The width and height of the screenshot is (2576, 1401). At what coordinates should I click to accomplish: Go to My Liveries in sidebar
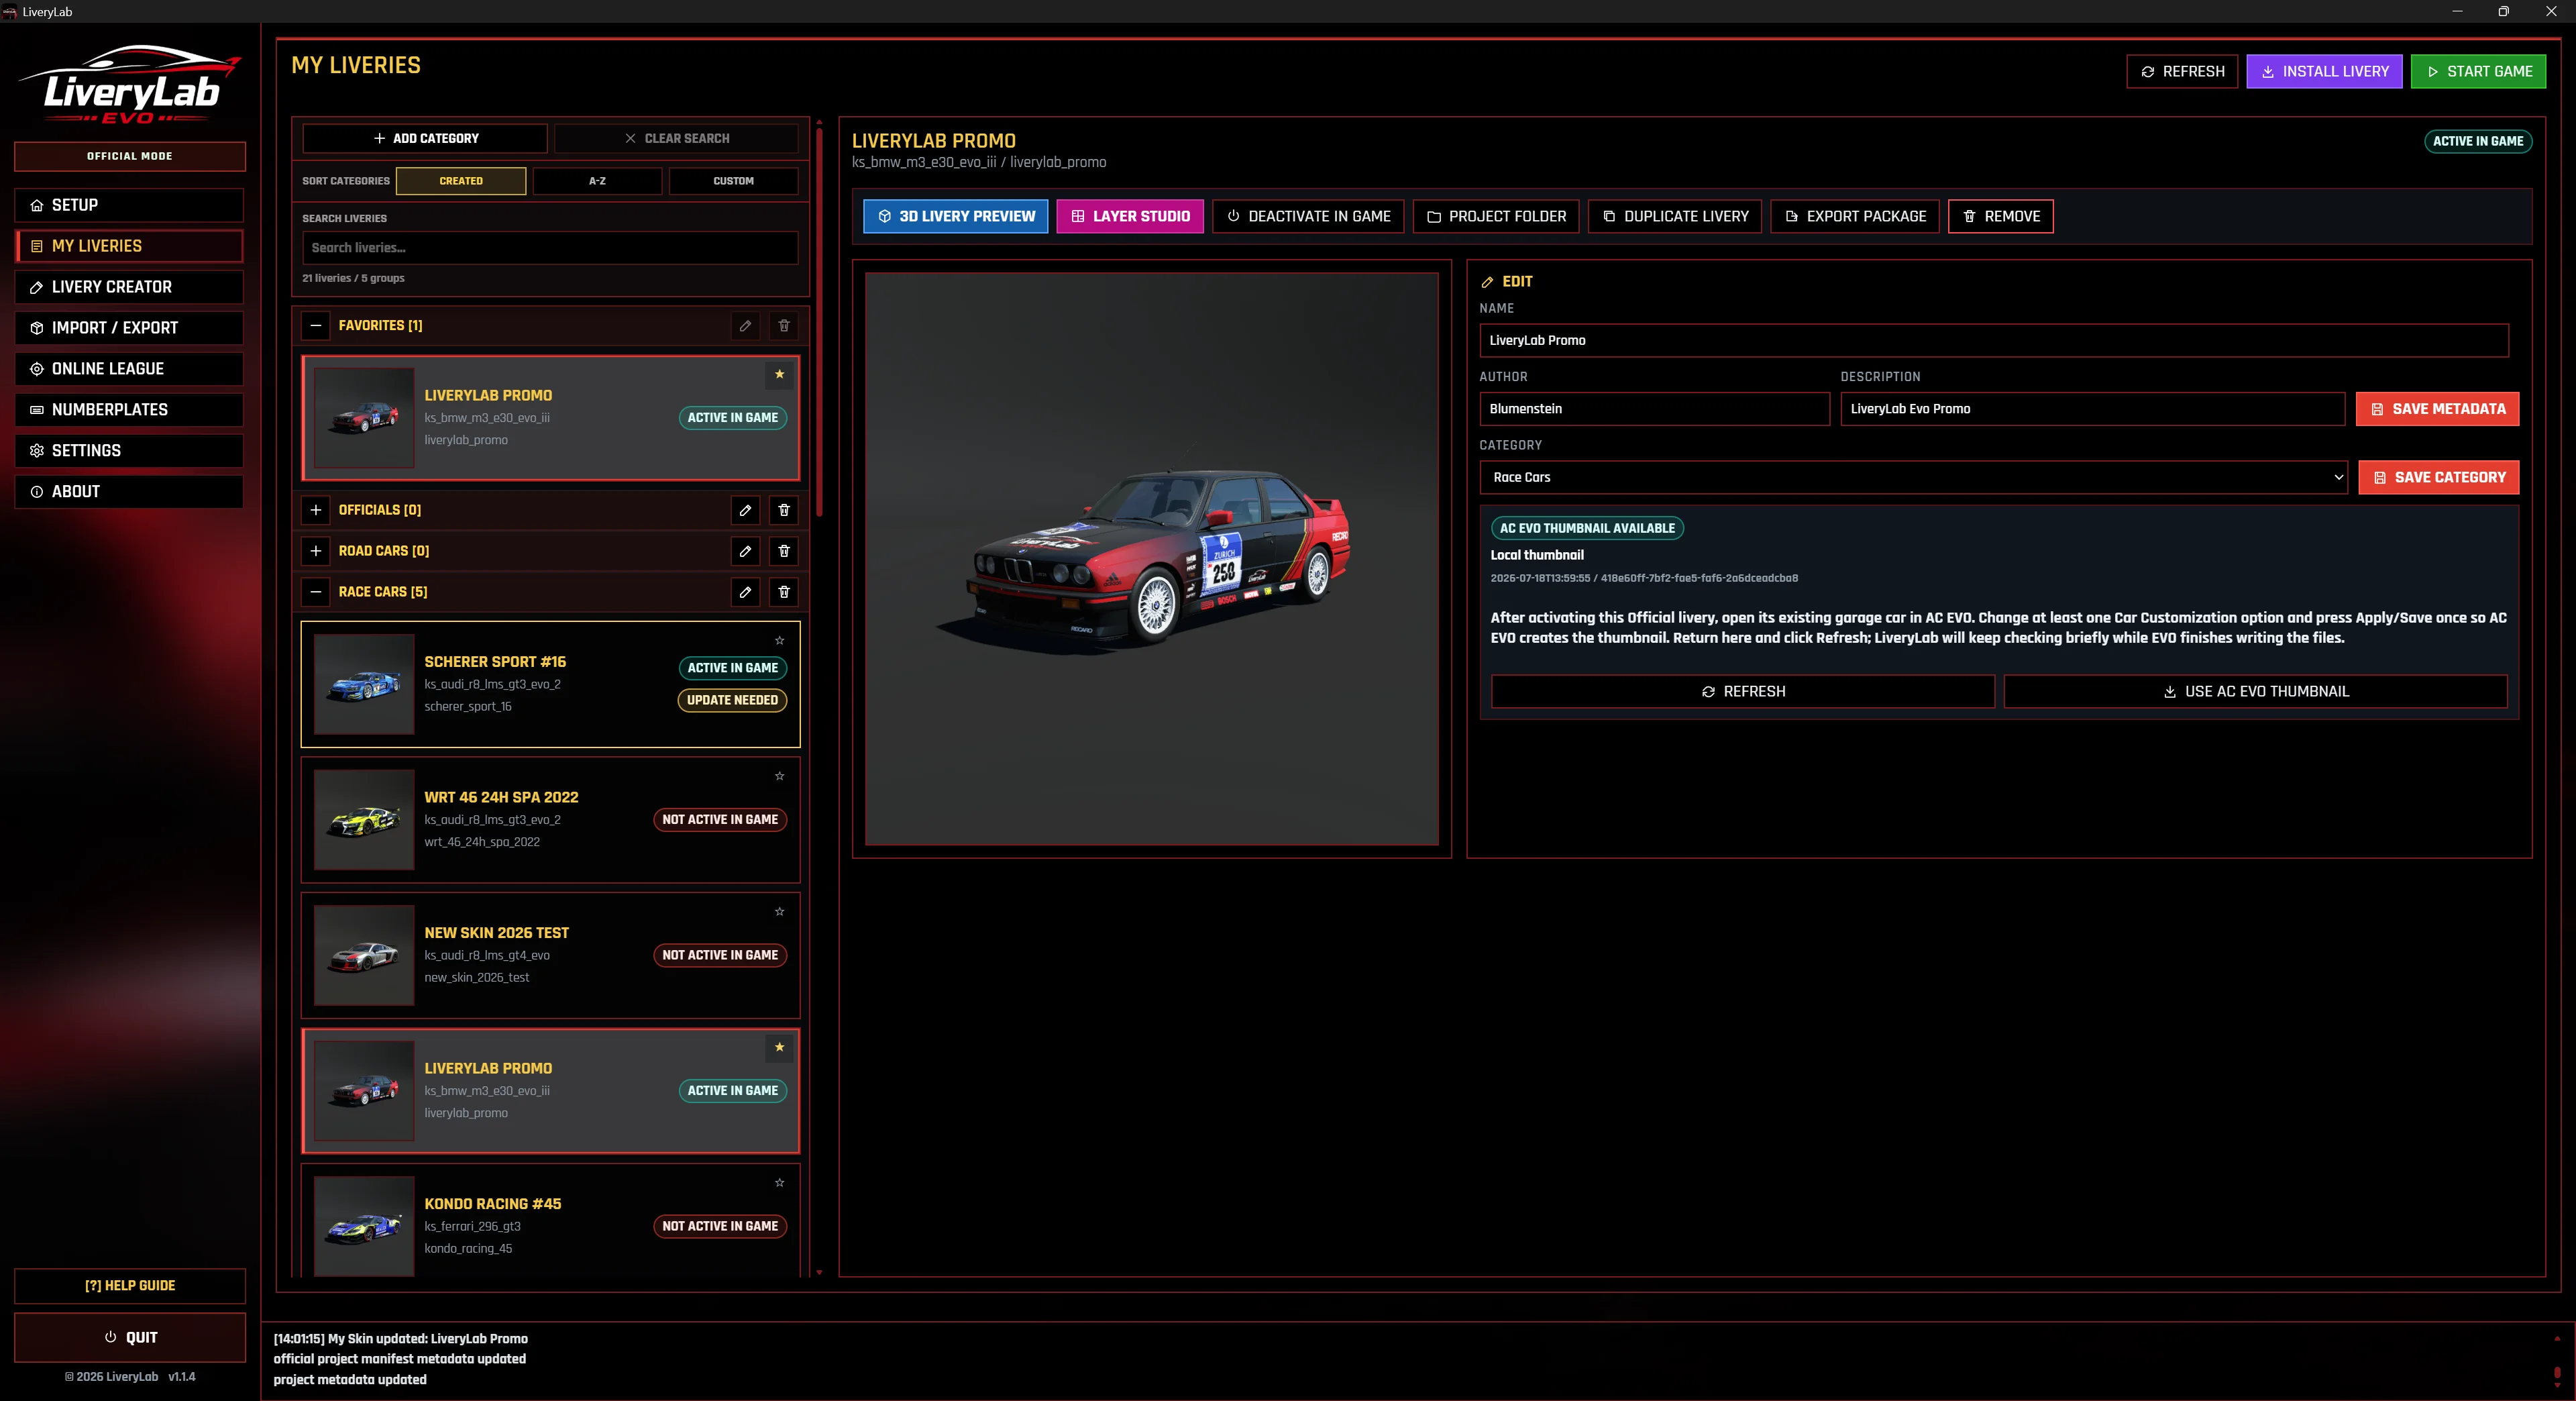pyautogui.click(x=129, y=246)
